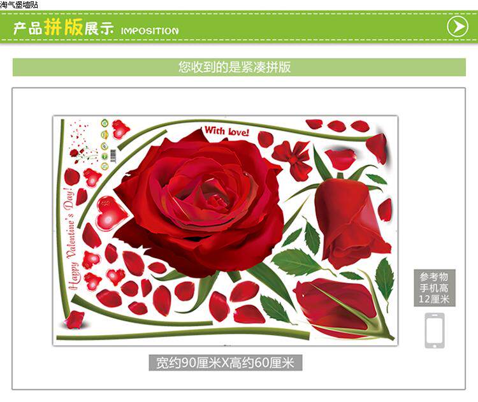478x402 pixels.
Task: Click the size label 宽约90厘米X高约60厘米
Action: 226,363
